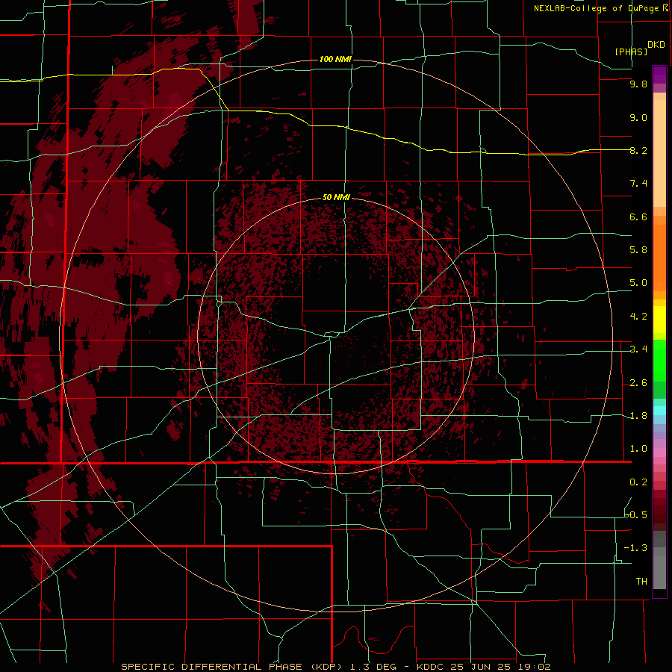672x672 pixels.
Task: Click the 5.8 scale value
Action: (x=638, y=250)
